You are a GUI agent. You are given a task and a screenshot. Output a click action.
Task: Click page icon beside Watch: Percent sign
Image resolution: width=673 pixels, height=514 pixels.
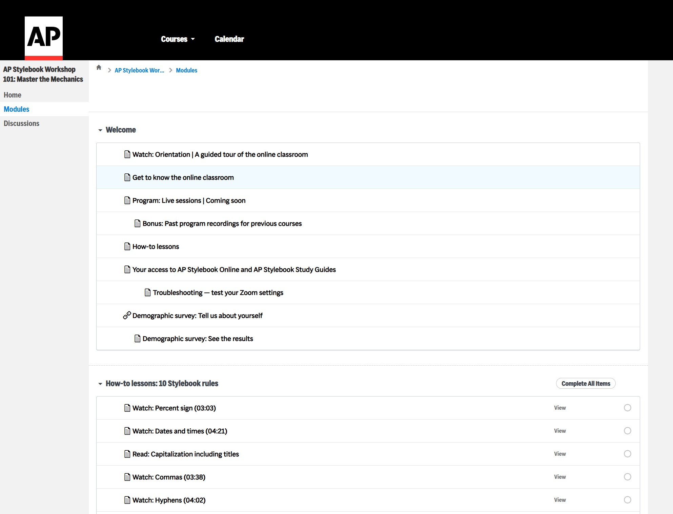click(x=127, y=408)
